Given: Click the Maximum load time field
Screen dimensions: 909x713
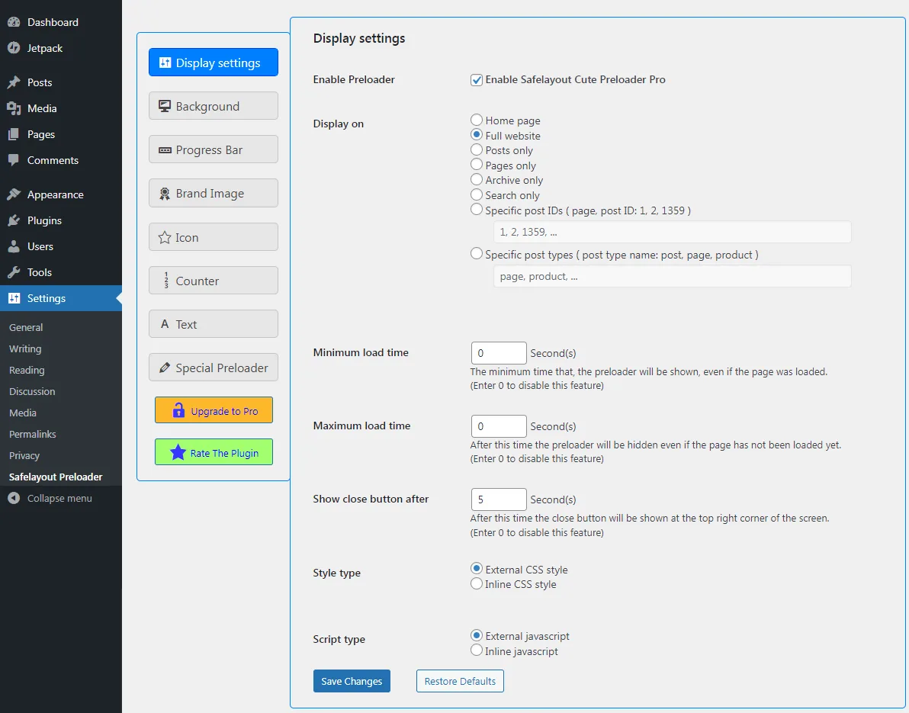Looking at the screenshot, I should pos(499,426).
